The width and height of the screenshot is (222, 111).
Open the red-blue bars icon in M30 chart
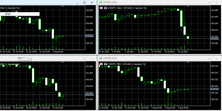105,64
